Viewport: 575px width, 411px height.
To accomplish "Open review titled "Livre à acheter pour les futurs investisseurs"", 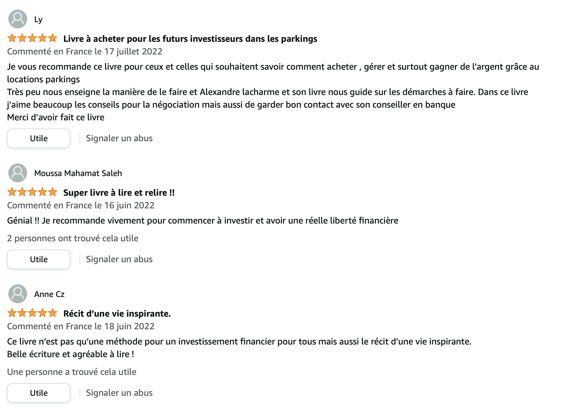I will pos(190,39).
